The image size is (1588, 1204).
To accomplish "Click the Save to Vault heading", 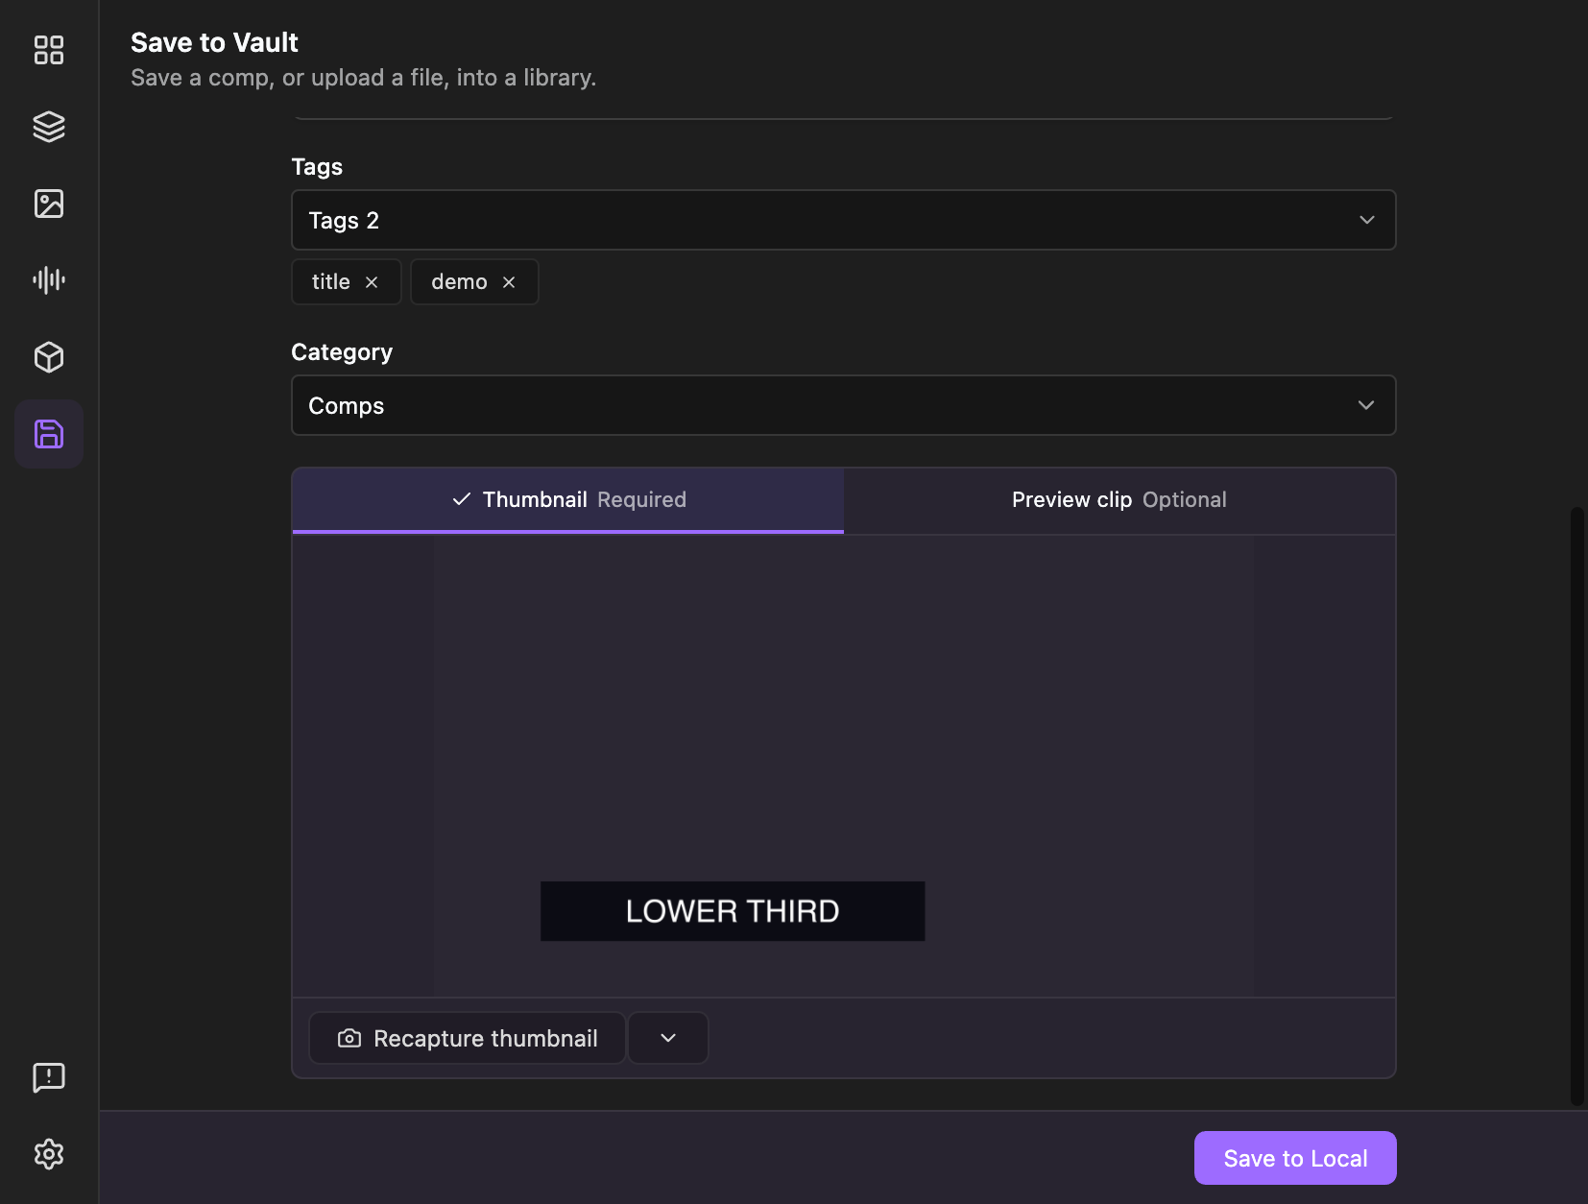I will click(214, 42).
